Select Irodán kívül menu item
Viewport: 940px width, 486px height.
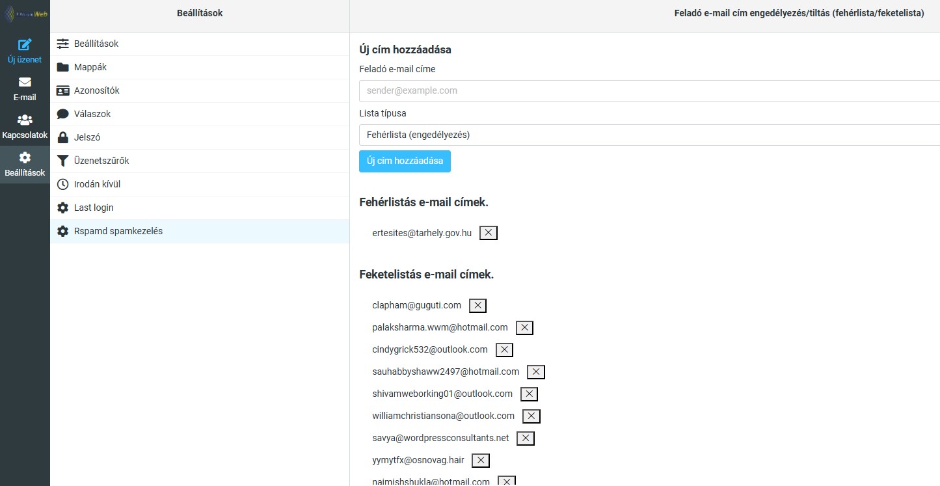pos(97,184)
